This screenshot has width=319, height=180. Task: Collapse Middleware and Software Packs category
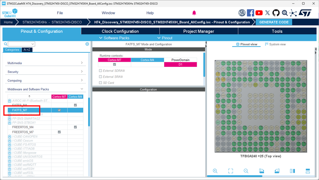point(45,89)
